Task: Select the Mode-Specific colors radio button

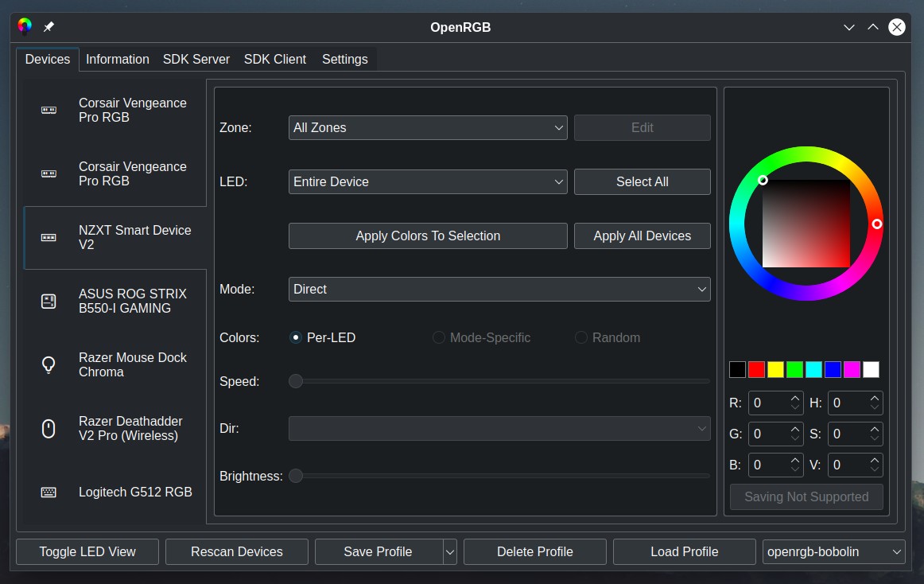Action: point(438,337)
